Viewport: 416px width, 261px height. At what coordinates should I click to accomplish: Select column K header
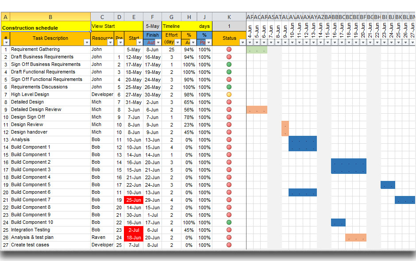click(229, 17)
